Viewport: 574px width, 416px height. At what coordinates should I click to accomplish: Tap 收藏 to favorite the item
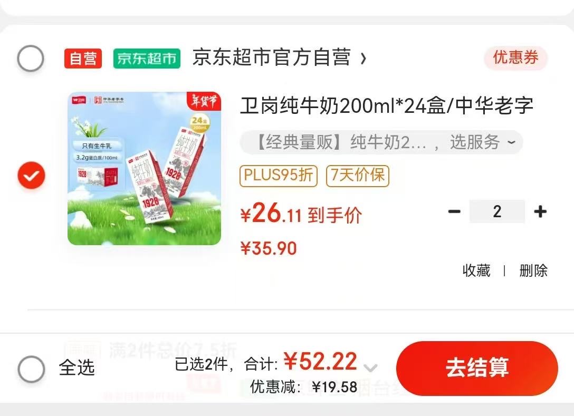(476, 271)
